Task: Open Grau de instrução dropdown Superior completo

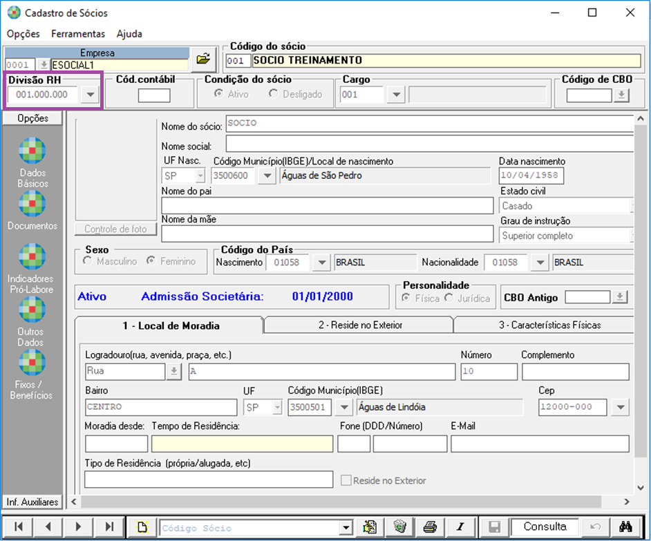Action: 566,236
